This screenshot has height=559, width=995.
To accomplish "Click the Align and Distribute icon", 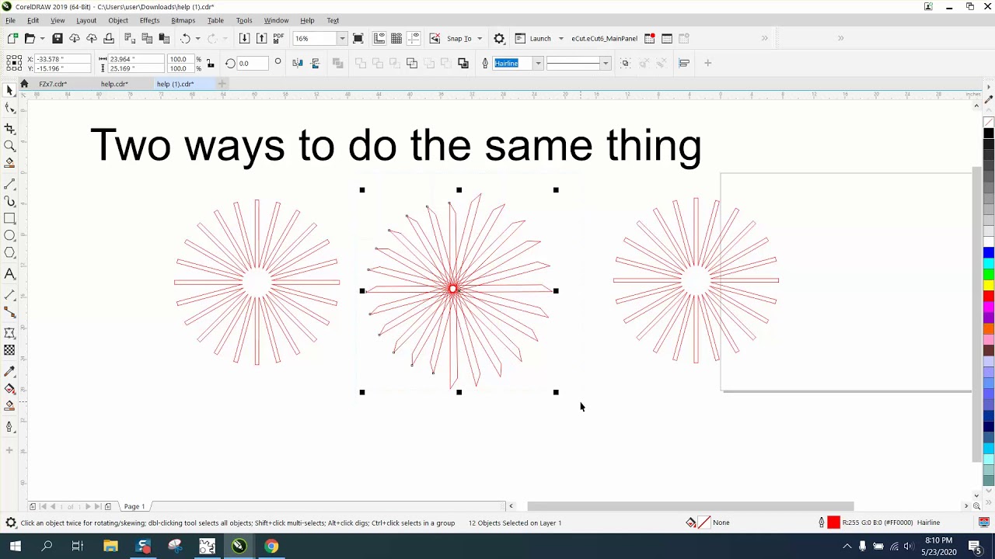I will (684, 63).
